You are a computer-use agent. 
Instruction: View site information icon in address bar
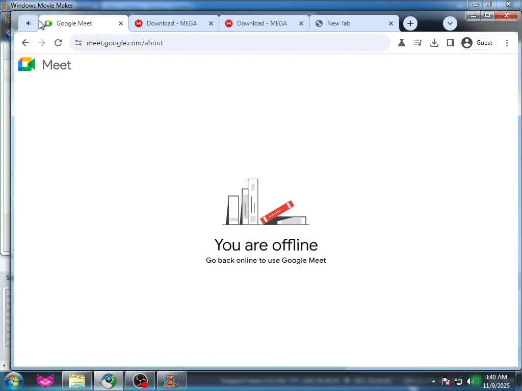[78, 43]
